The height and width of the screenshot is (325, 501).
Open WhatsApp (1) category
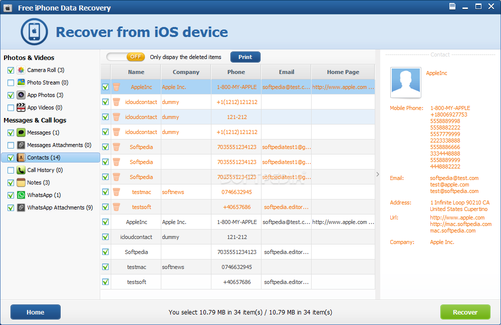[44, 195]
